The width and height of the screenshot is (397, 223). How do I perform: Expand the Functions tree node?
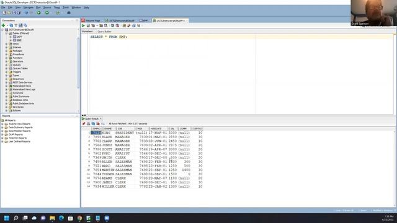pyautogui.click(x=6, y=58)
